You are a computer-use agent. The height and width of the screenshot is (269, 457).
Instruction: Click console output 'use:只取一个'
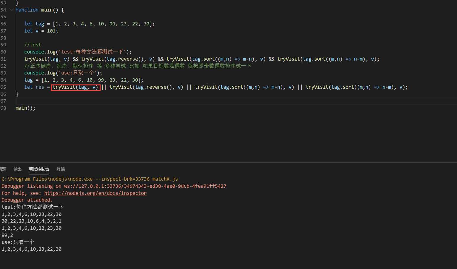tap(18, 242)
